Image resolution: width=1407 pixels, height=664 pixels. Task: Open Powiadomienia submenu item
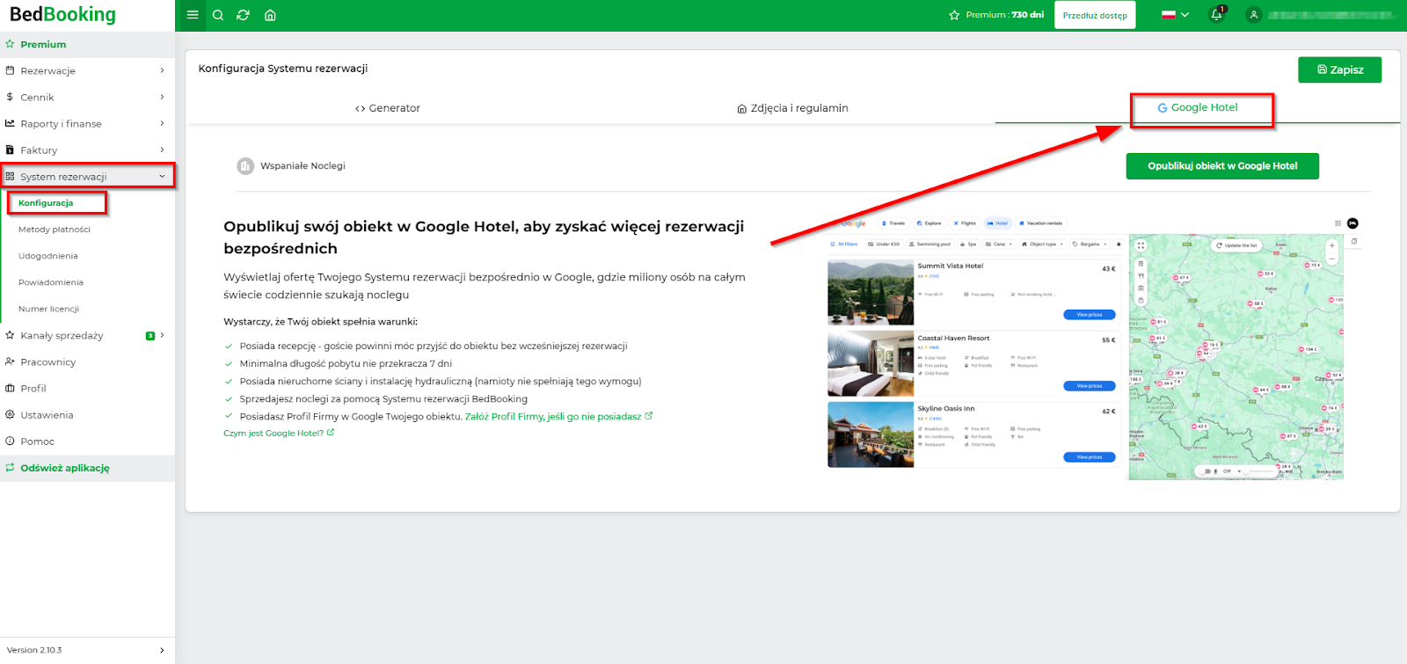[x=51, y=282]
